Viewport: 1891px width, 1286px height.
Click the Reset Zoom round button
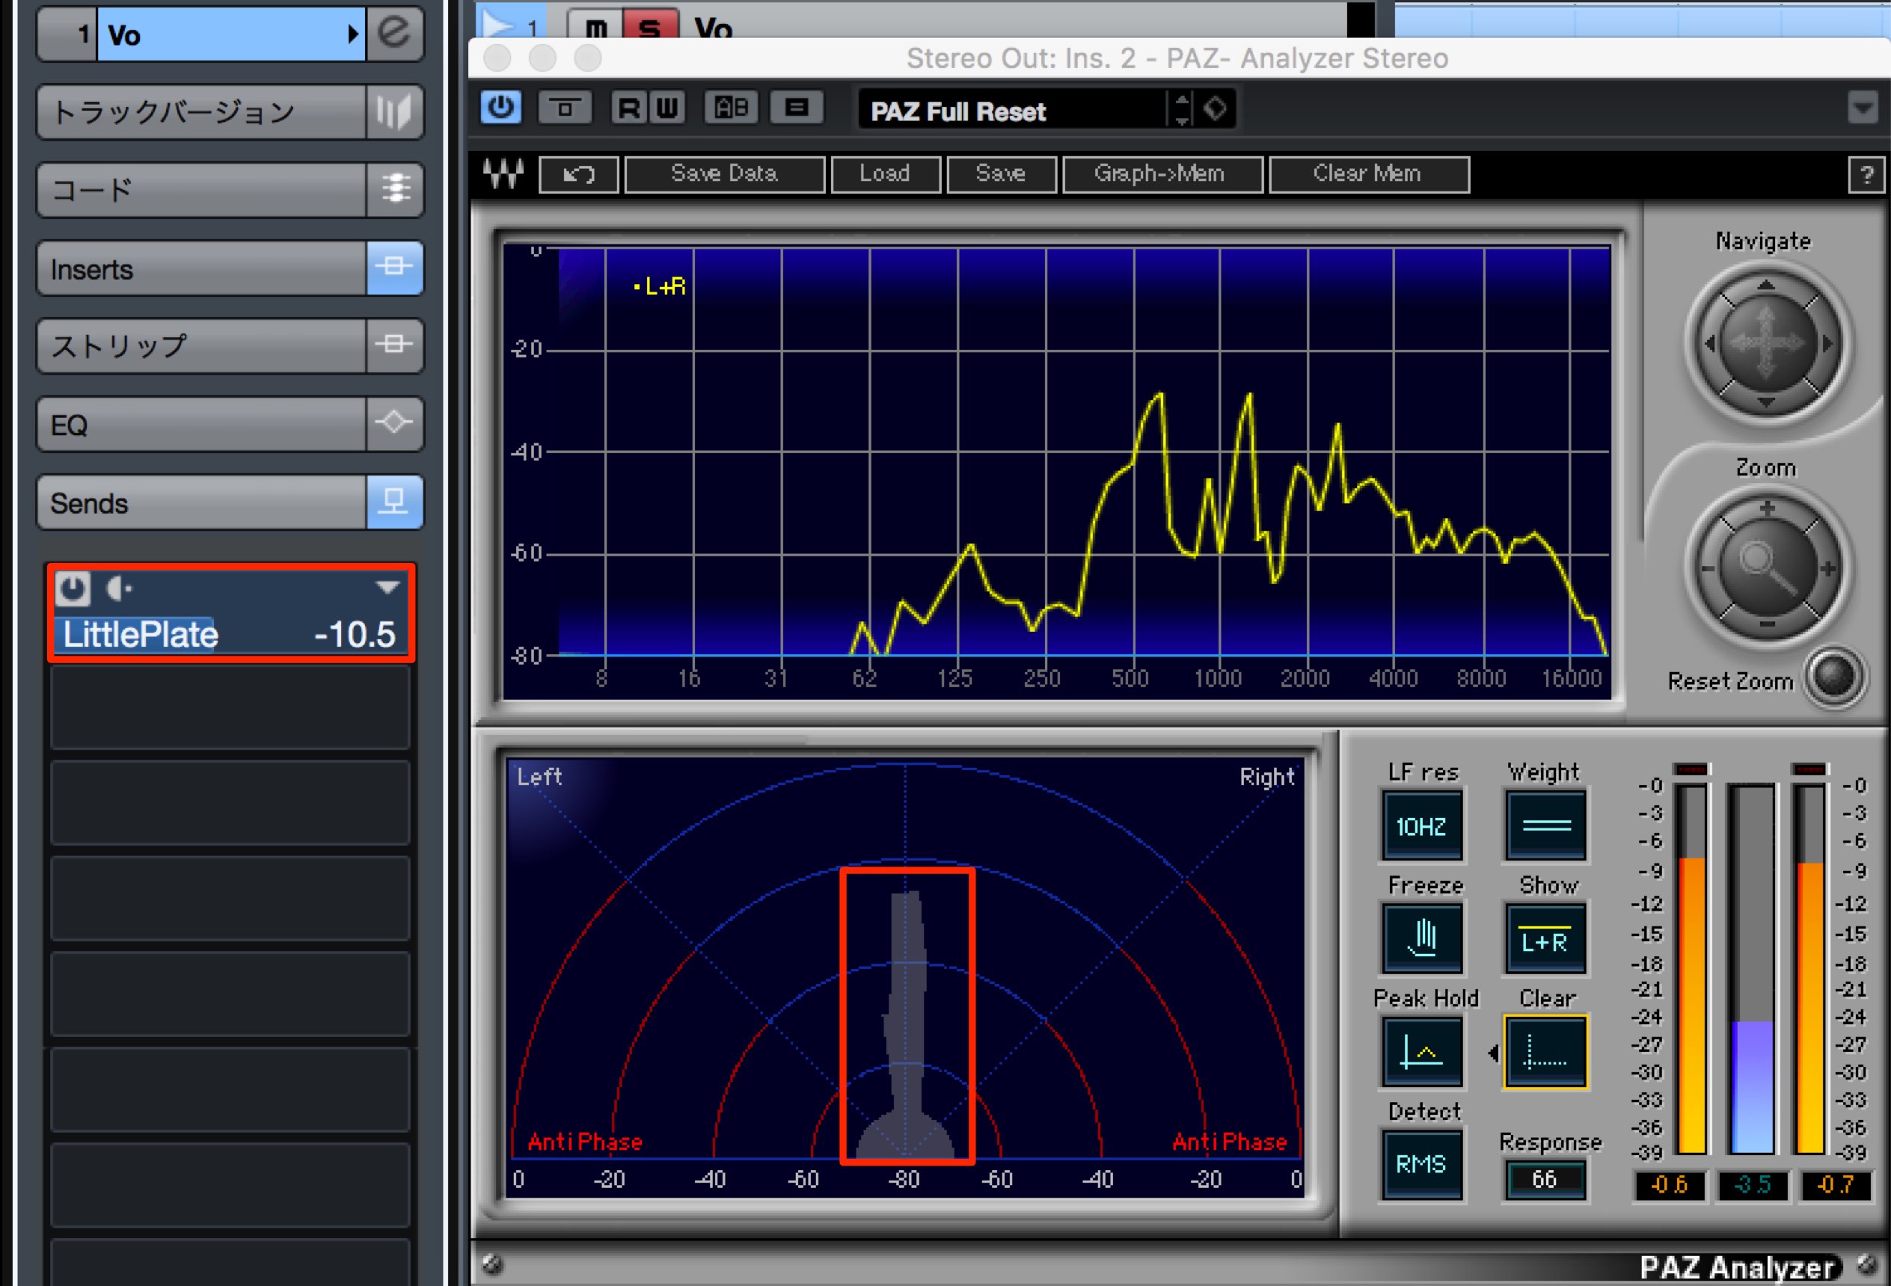point(1833,676)
